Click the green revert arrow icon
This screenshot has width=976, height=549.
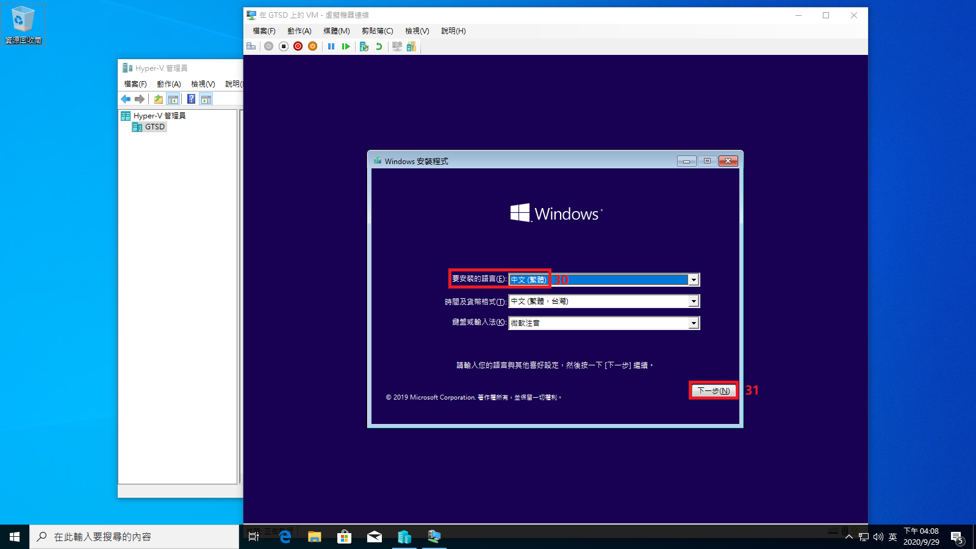click(379, 46)
